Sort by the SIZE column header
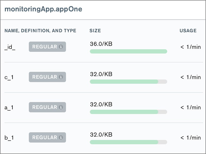The width and height of the screenshot is (206, 154). click(x=95, y=31)
